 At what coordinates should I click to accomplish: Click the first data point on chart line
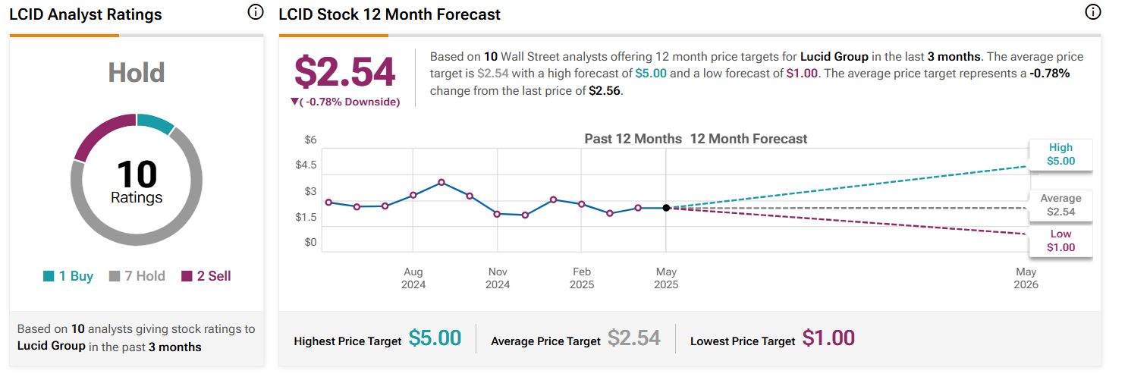click(x=328, y=203)
